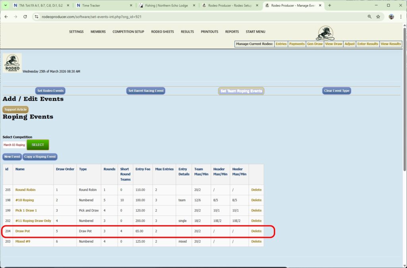Open the new tab plus button
The height and width of the screenshot is (268, 407).
[329, 6]
